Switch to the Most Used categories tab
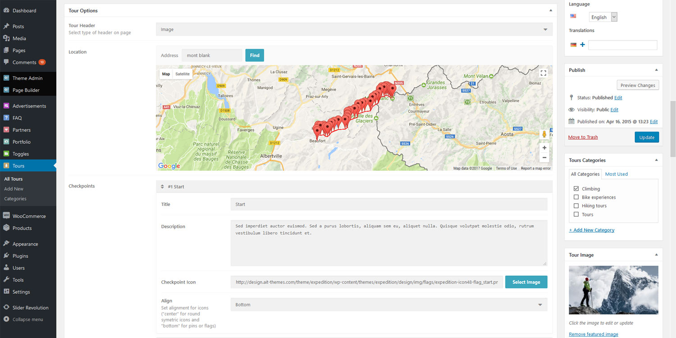Image resolution: width=676 pixels, height=338 pixels. coord(616,174)
